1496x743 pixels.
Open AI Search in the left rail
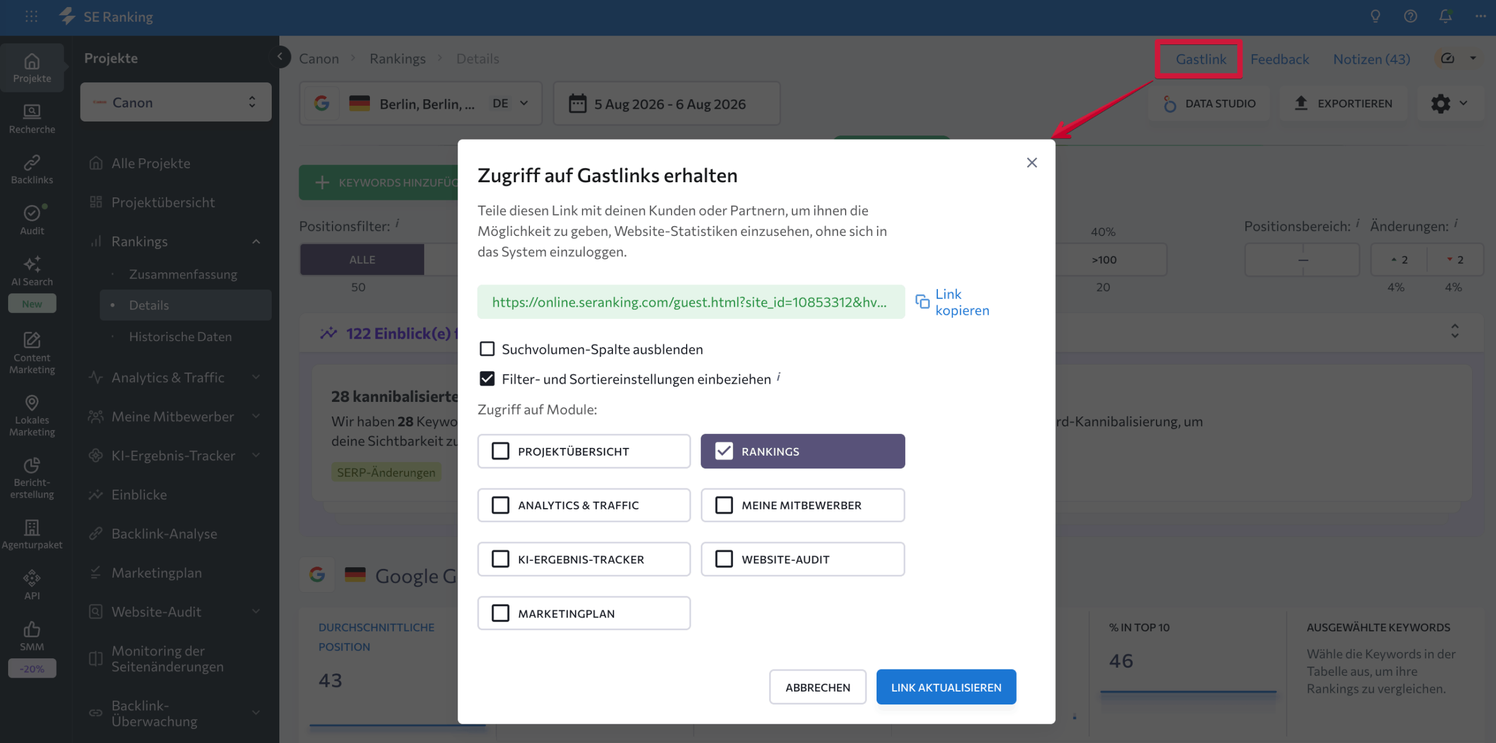pyautogui.click(x=32, y=271)
